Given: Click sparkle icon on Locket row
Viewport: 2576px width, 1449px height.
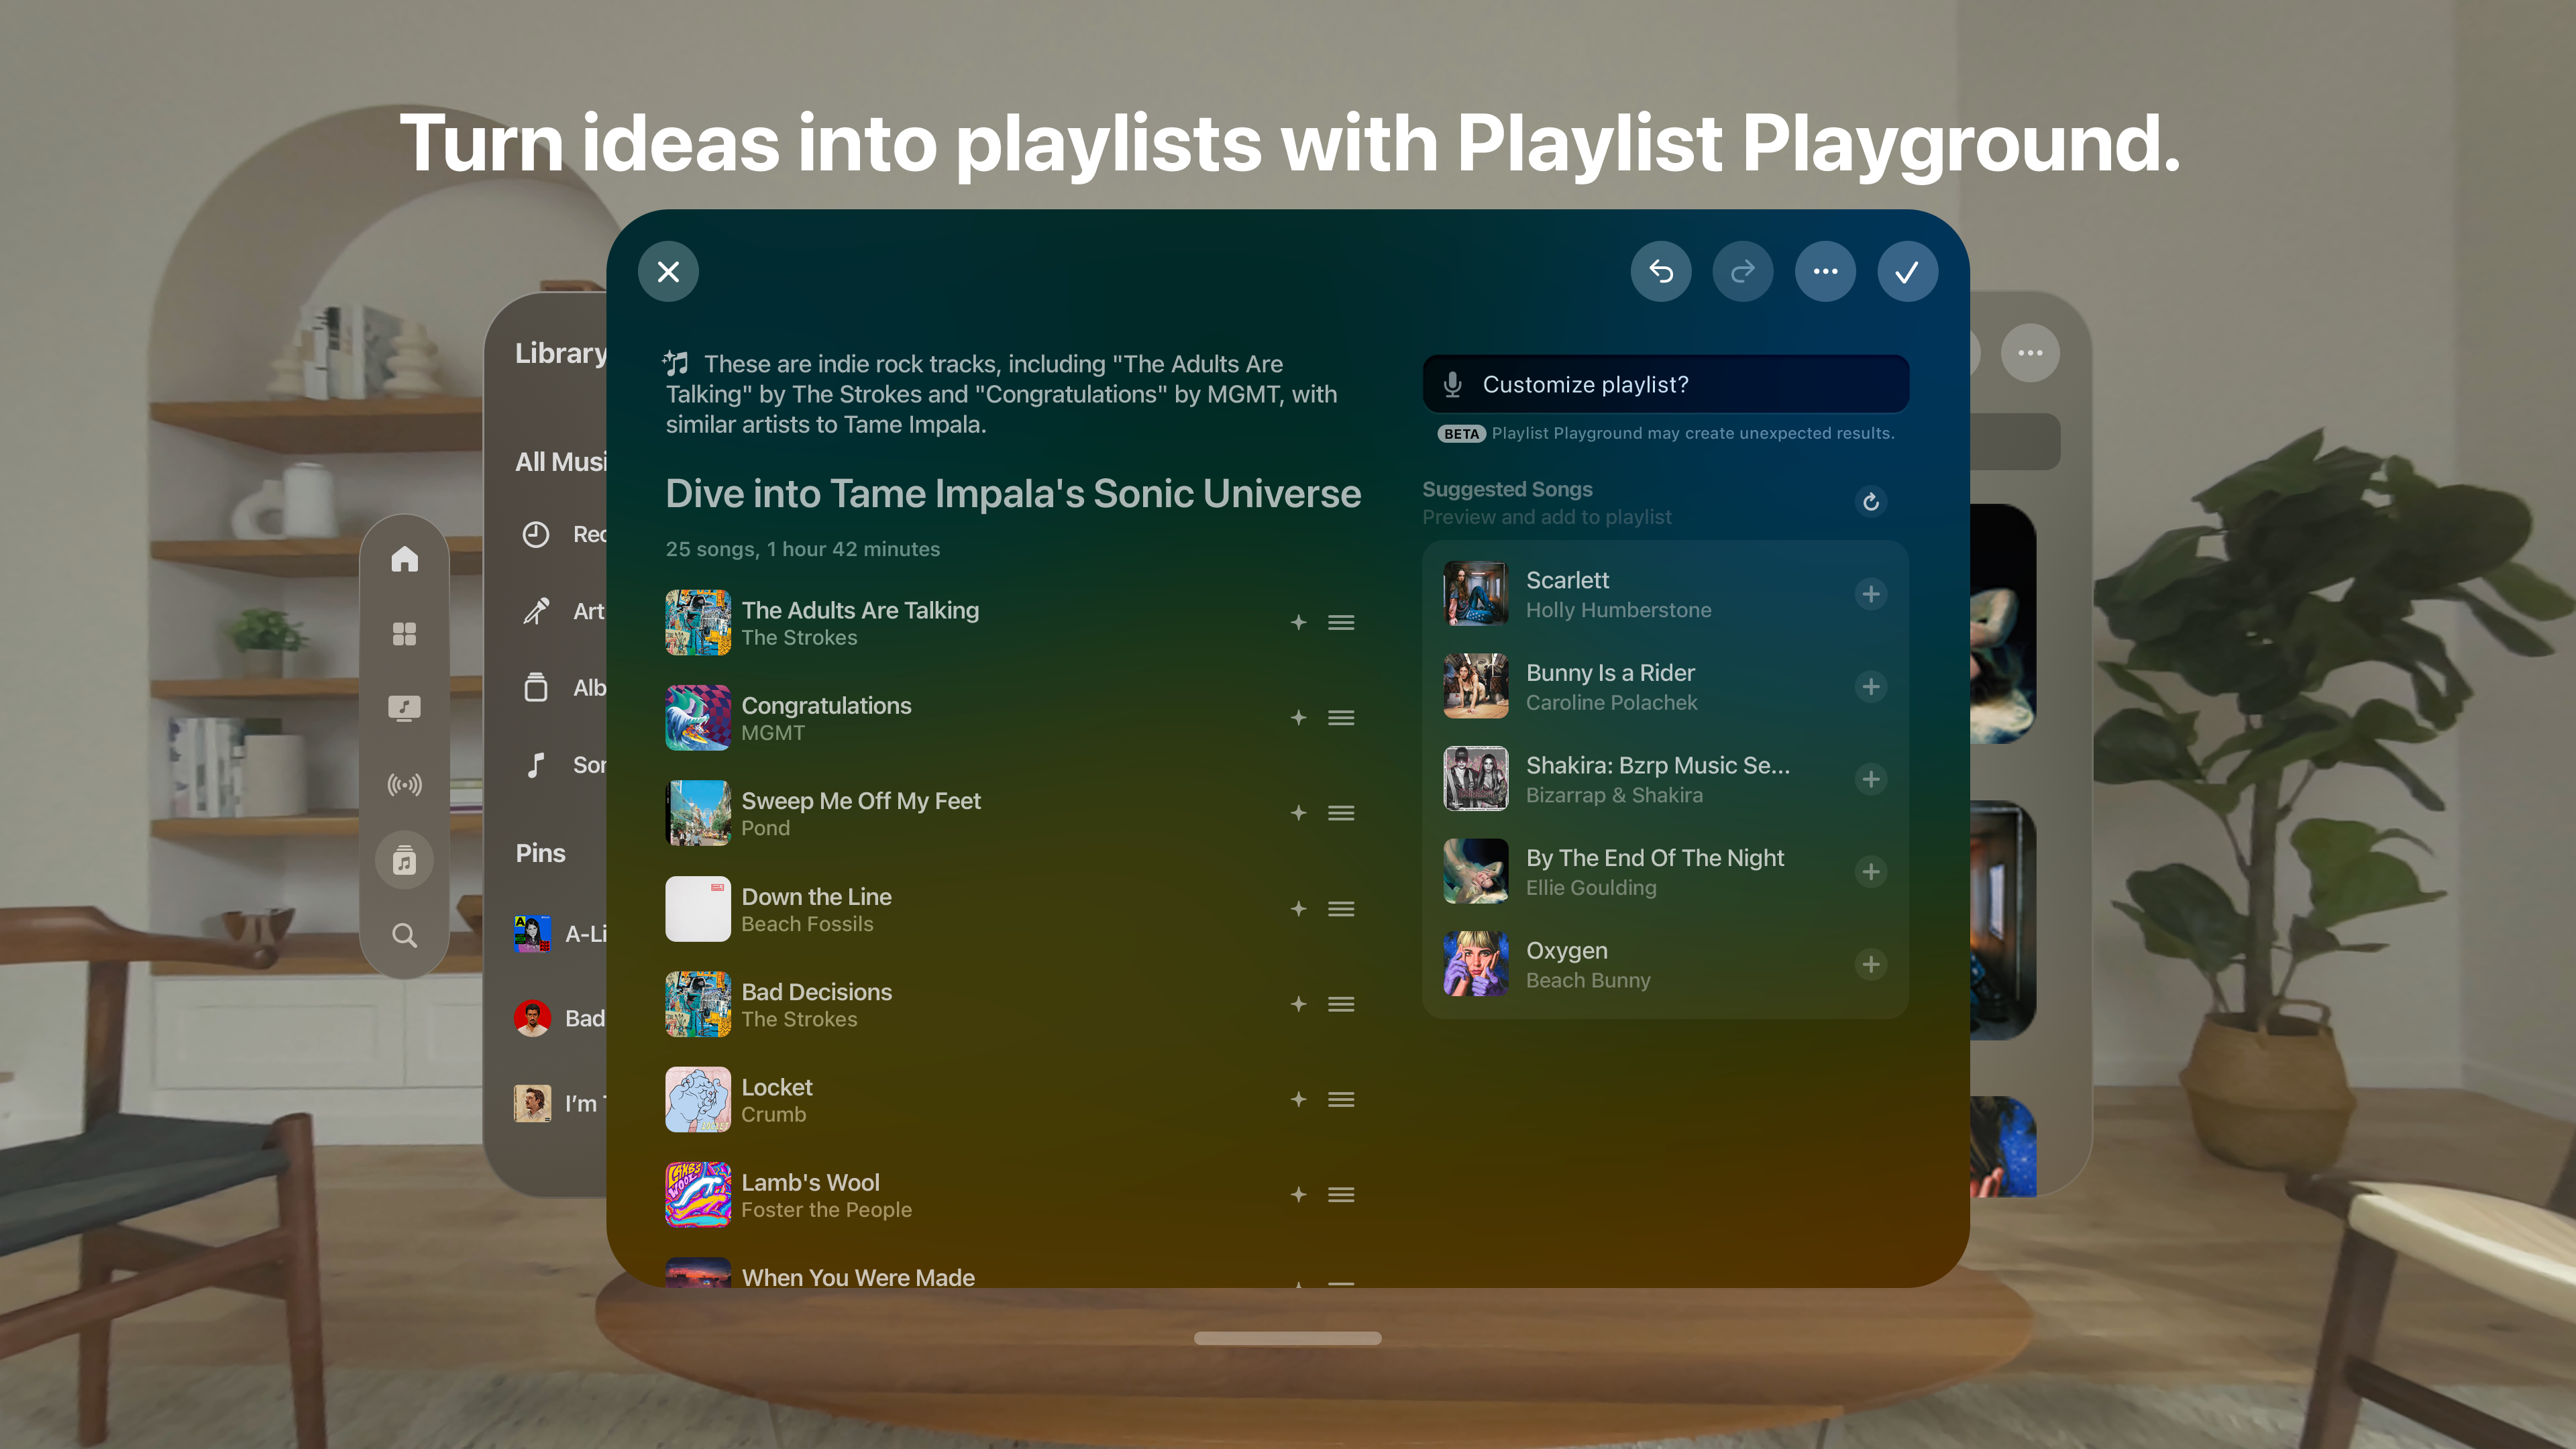Looking at the screenshot, I should coord(1298,1099).
